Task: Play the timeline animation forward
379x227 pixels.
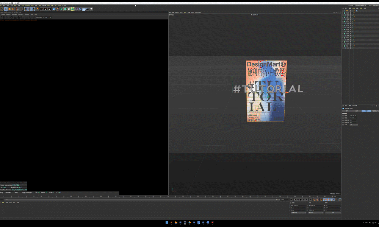Action: pyautogui.click(x=301, y=200)
